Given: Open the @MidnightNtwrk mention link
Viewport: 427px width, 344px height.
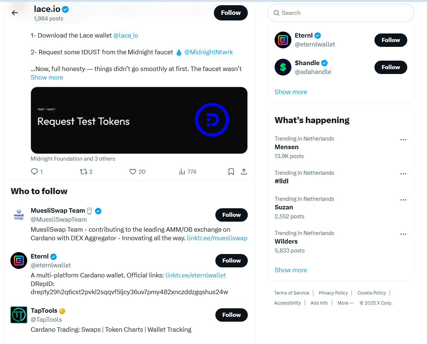Looking at the screenshot, I should tap(209, 52).
